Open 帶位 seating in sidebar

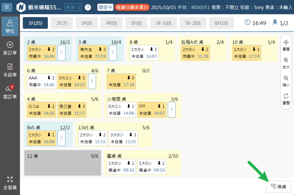(x=10, y=26)
